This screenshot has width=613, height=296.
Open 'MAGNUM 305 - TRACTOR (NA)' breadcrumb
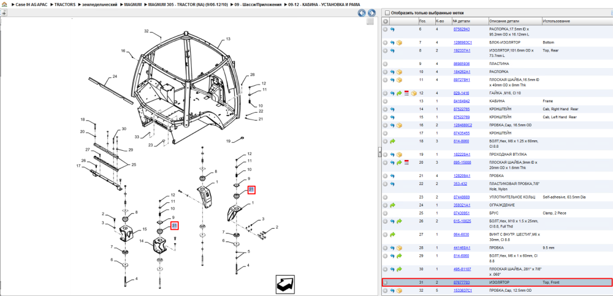pos(188,4)
